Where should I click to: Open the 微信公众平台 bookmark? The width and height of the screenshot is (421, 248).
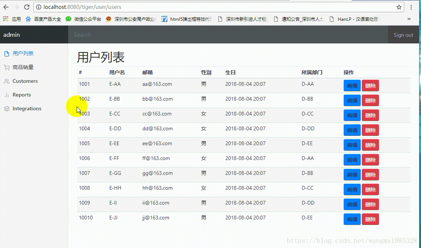(x=84, y=19)
